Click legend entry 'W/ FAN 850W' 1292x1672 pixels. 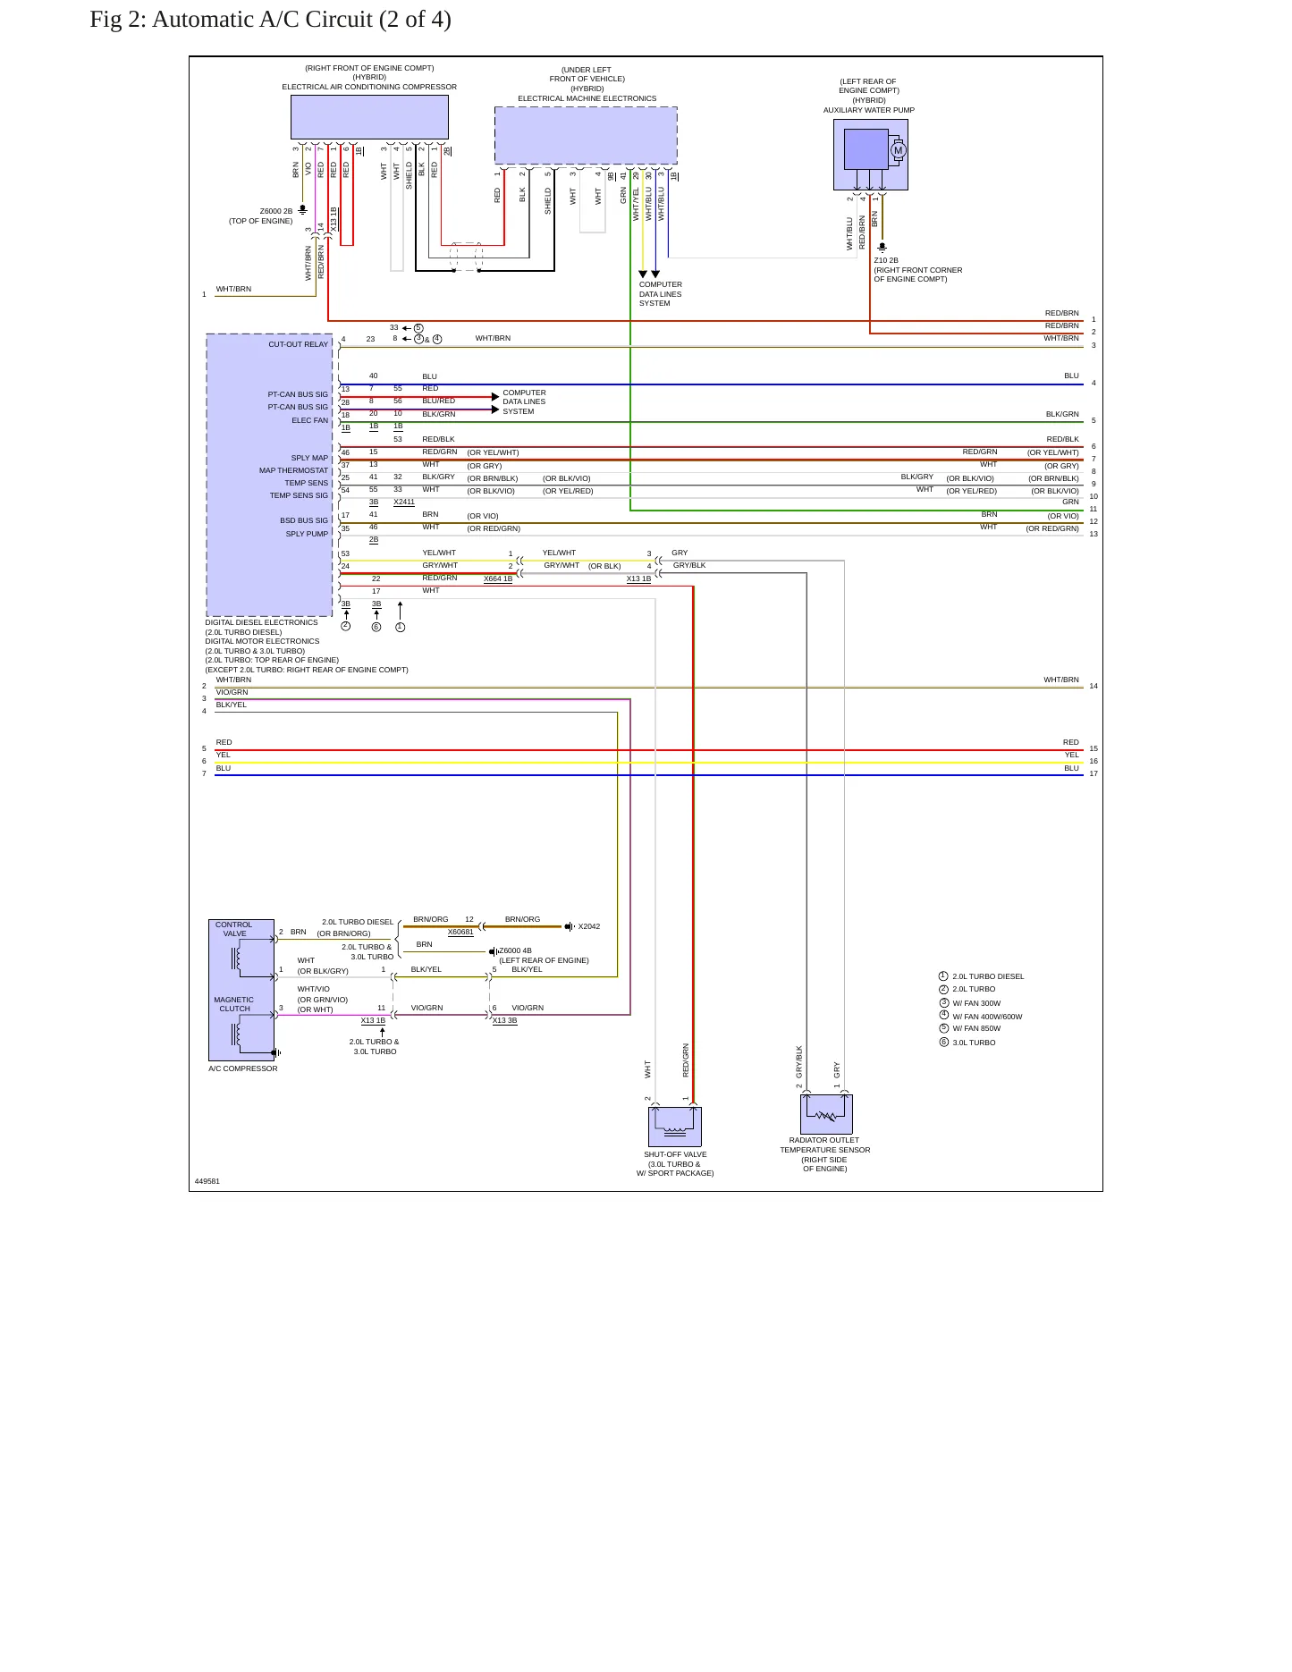pos(976,1028)
